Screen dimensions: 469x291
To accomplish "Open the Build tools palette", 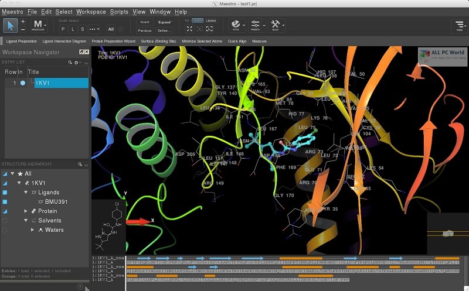I will point(276,25).
